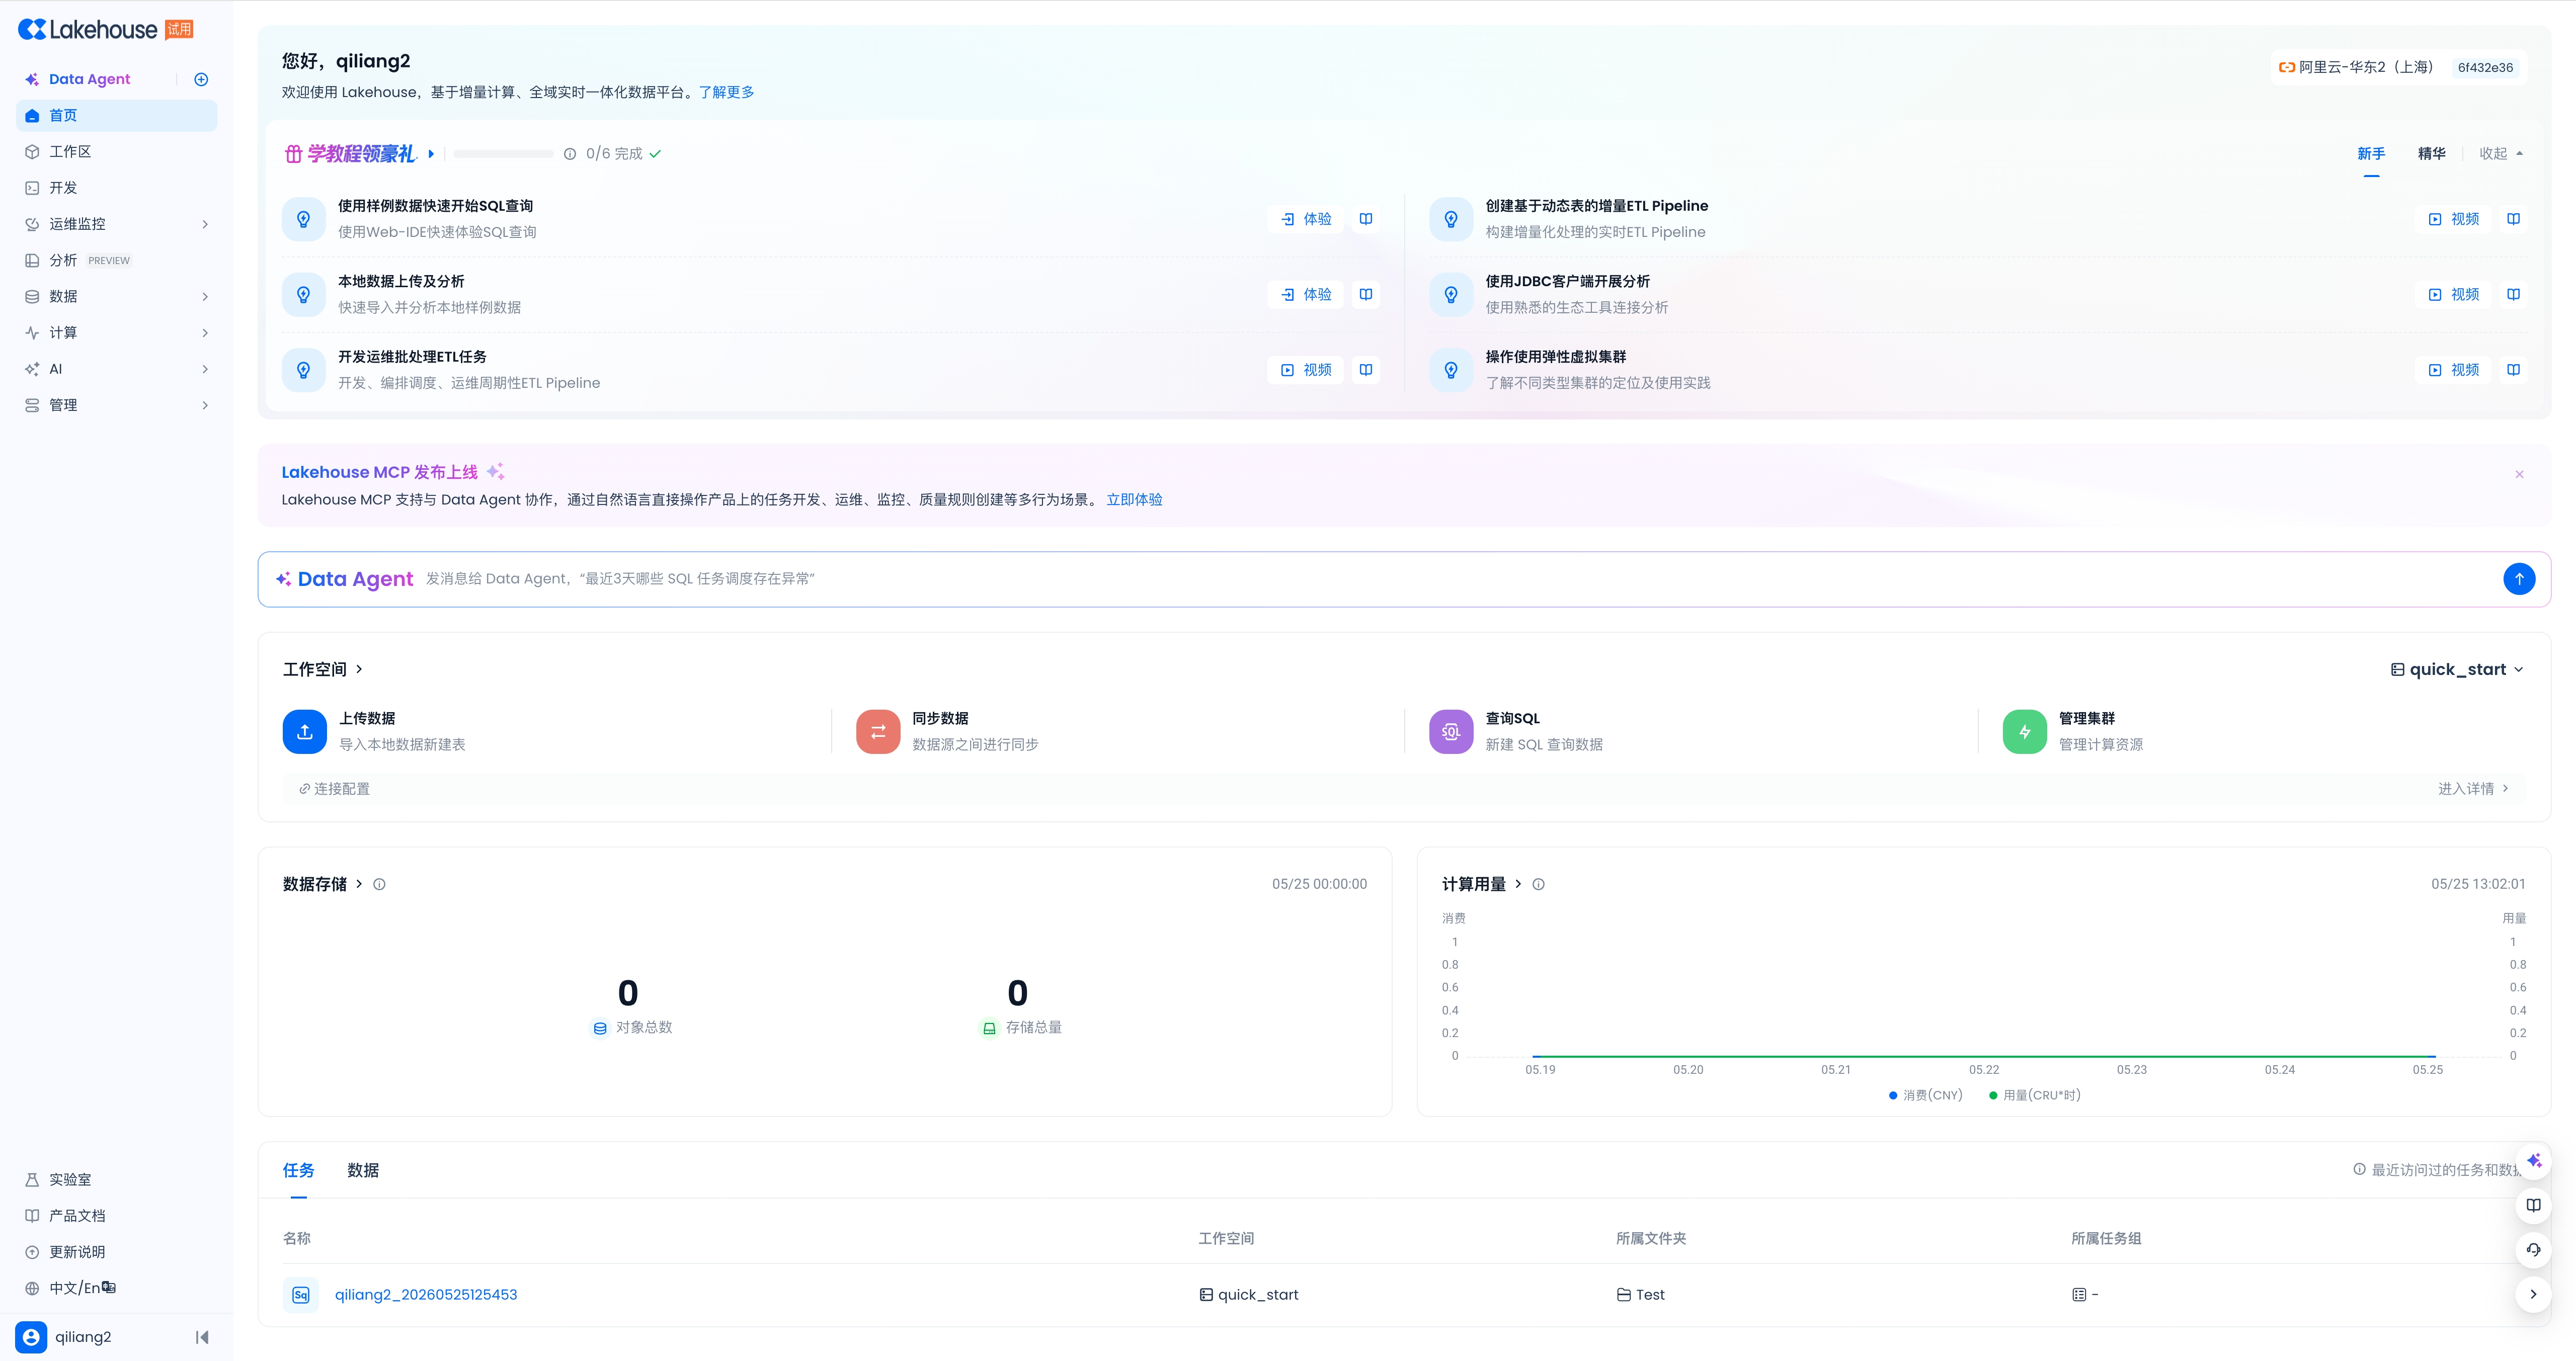Viewport: 2576px width, 1361px height.
Task: Select the 任务 tab
Action: click(298, 1170)
